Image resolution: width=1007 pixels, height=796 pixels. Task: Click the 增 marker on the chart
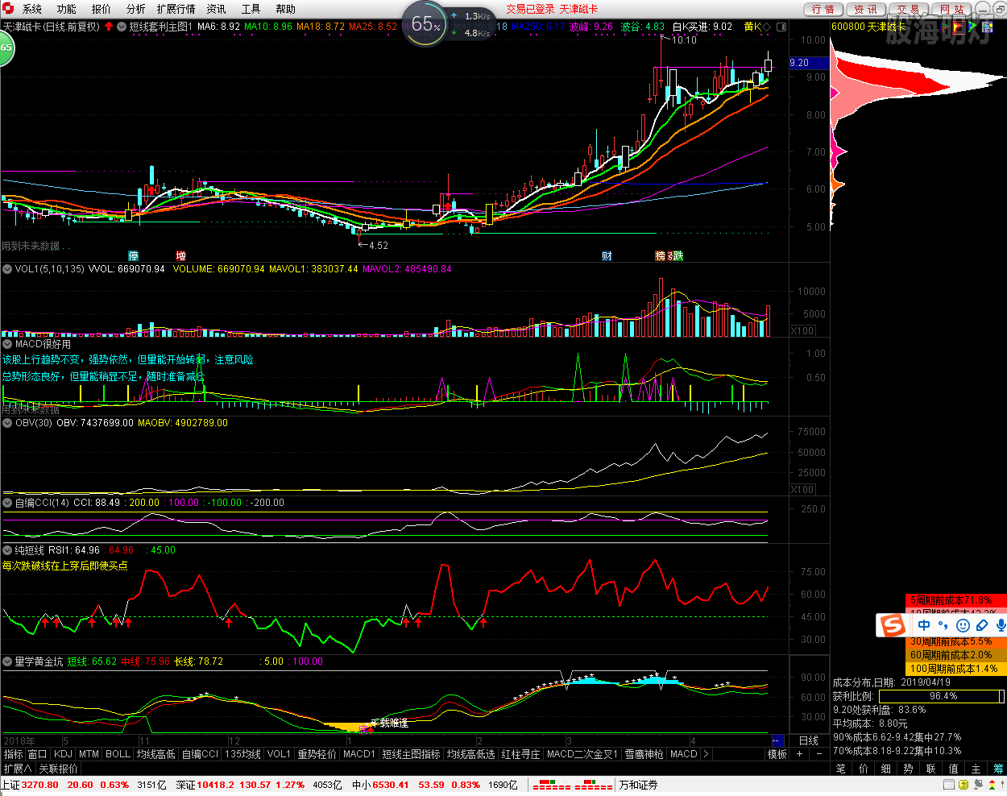(x=180, y=256)
